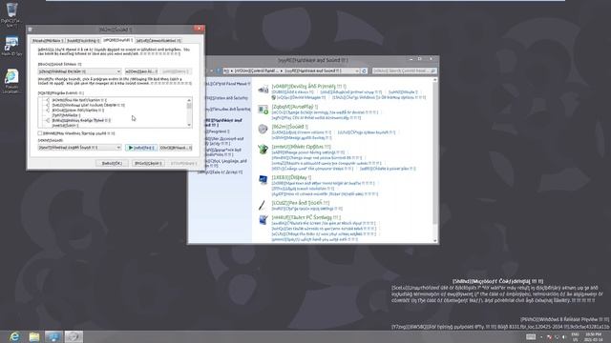The image size is (611, 343).
Task: Click the volume icon in system tray
Action: click(563, 336)
